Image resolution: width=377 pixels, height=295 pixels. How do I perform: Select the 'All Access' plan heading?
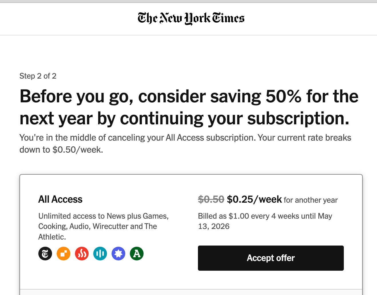60,199
